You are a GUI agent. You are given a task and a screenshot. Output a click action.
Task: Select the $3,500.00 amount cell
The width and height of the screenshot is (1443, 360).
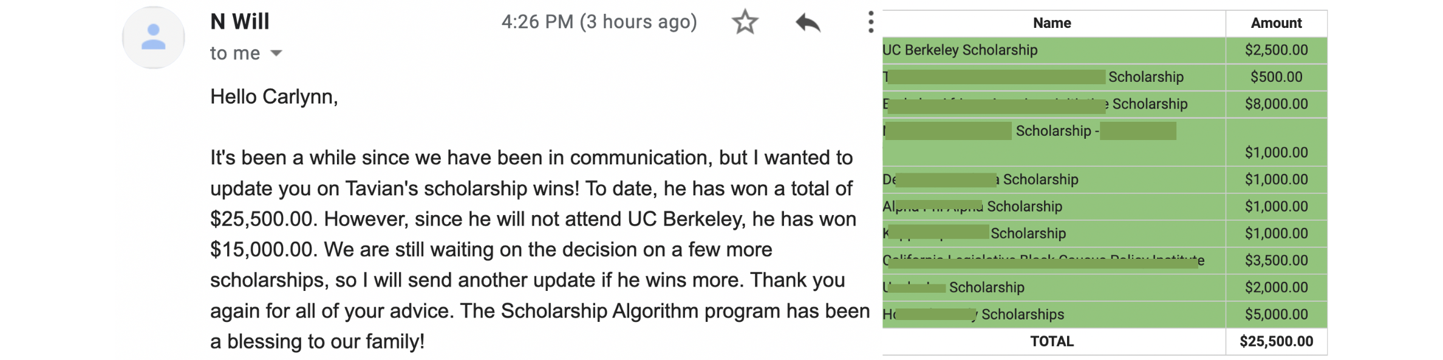point(1276,261)
